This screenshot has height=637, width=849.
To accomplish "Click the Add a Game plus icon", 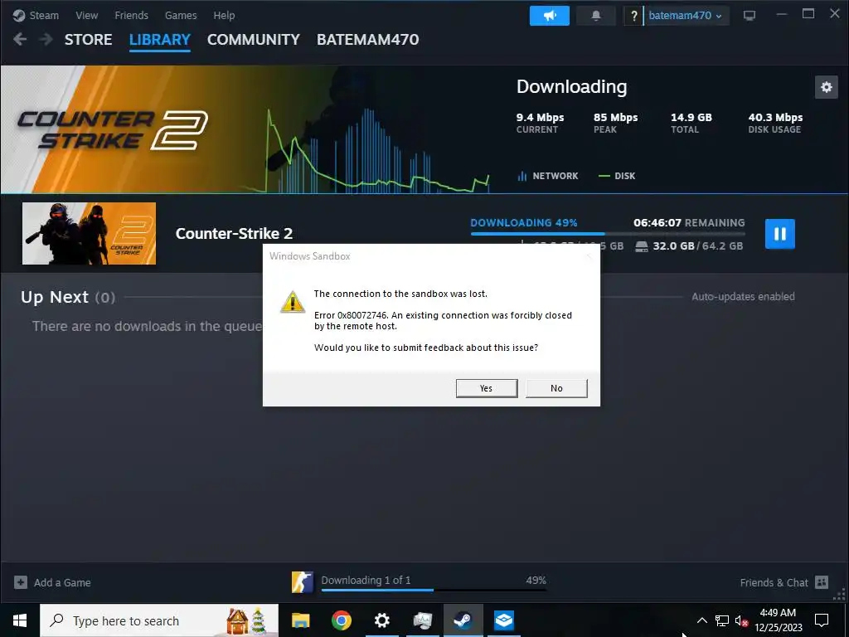I will (21, 582).
